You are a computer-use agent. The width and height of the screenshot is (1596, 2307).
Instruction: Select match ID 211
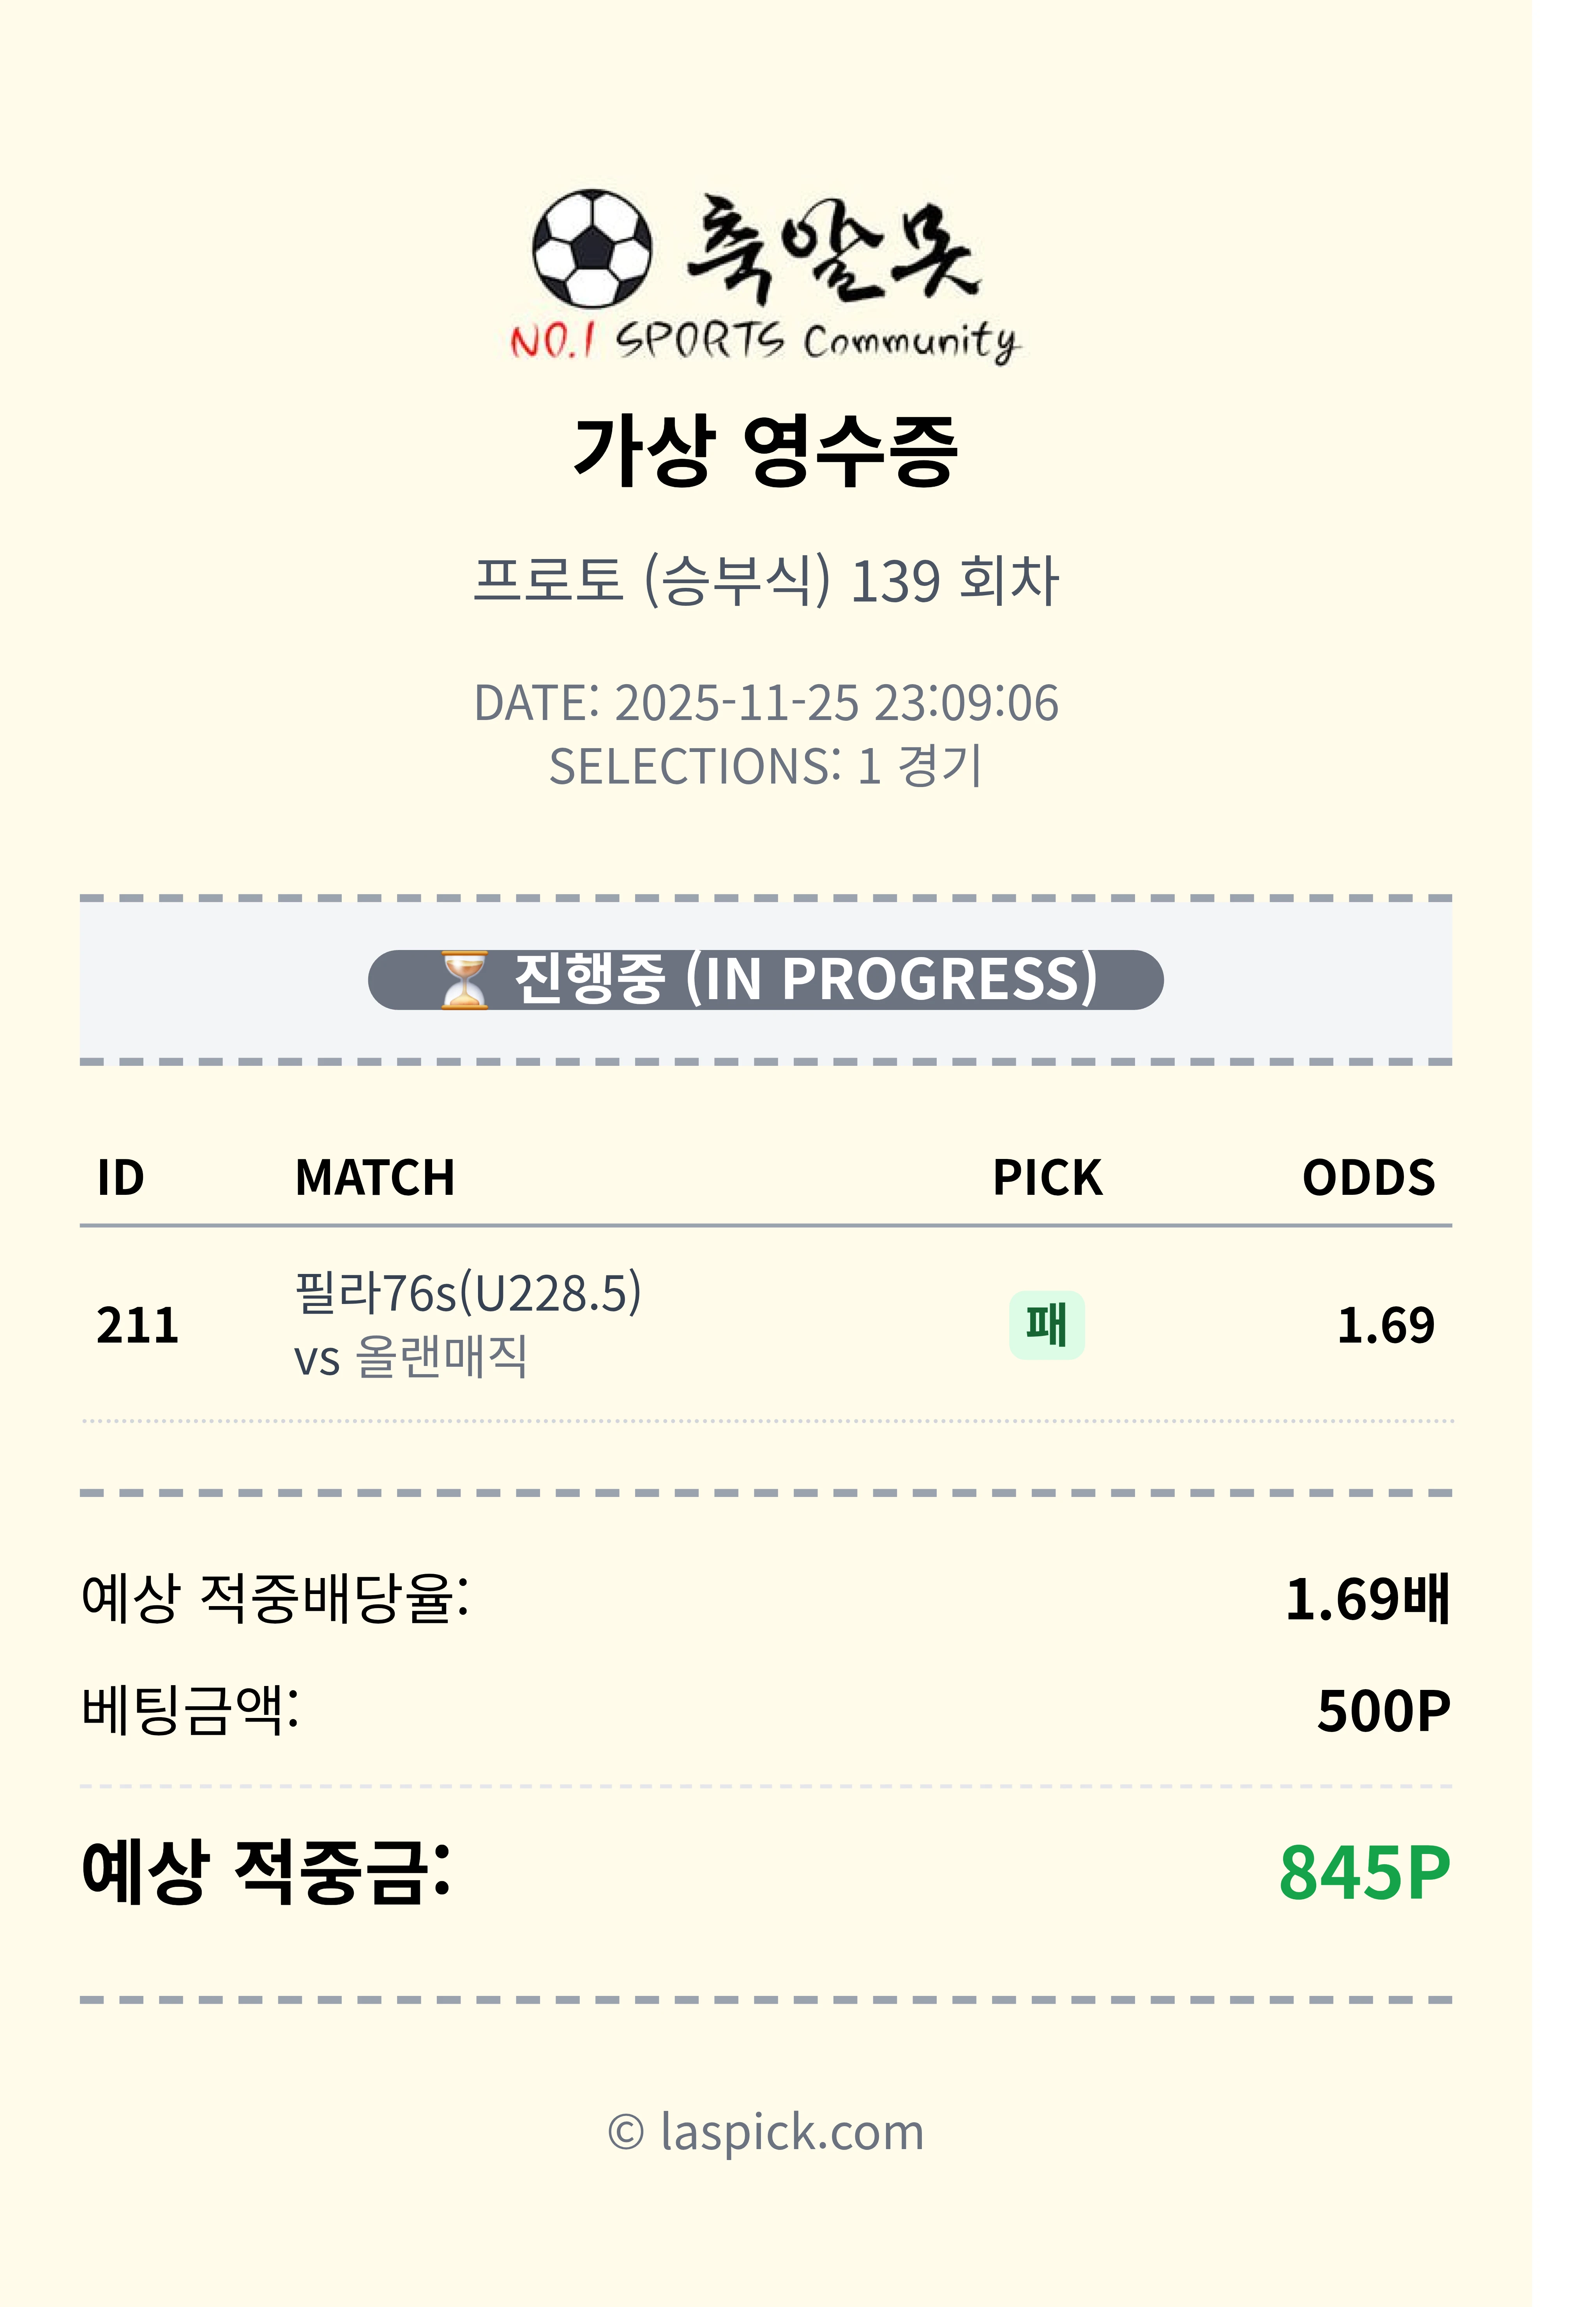(x=137, y=1325)
